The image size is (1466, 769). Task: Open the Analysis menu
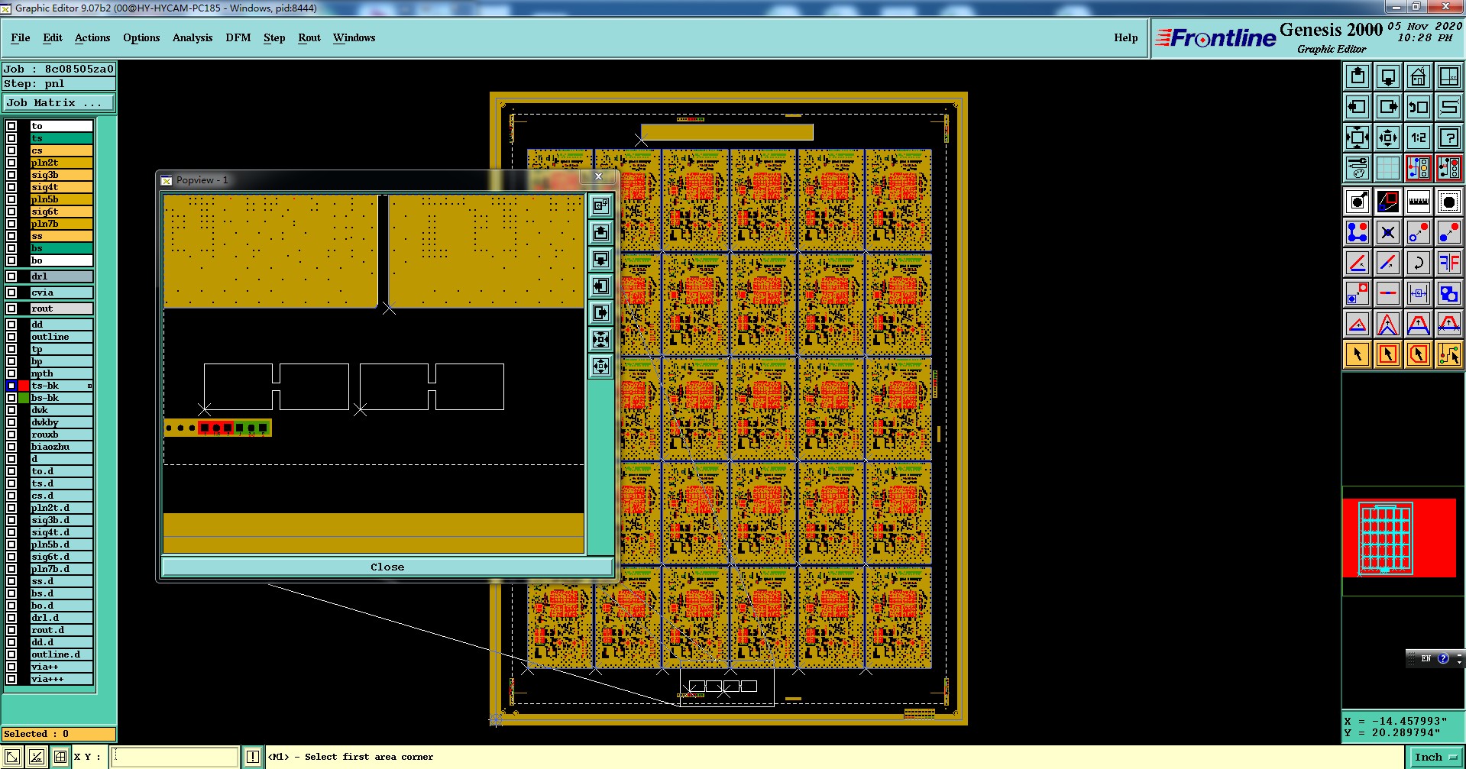pos(193,37)
